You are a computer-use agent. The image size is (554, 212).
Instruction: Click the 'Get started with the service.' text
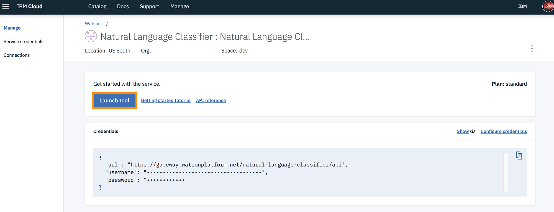(127, 84)
